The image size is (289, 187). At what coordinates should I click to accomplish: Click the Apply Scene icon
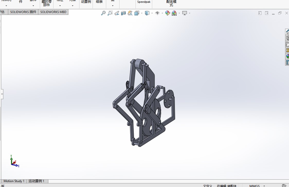point(174,13)
